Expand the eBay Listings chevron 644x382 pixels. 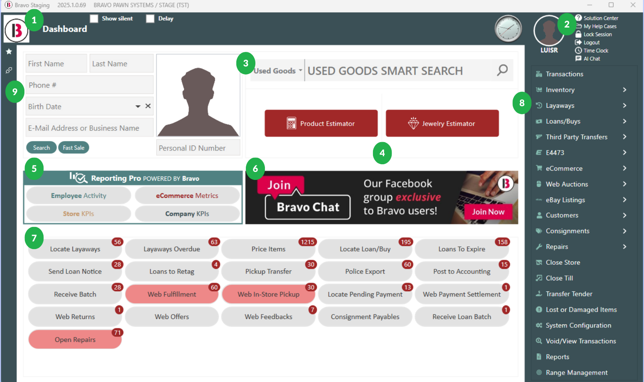click(625, 200)
